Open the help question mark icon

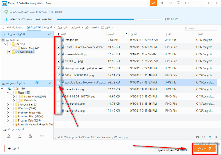click(x=179, y=3)
